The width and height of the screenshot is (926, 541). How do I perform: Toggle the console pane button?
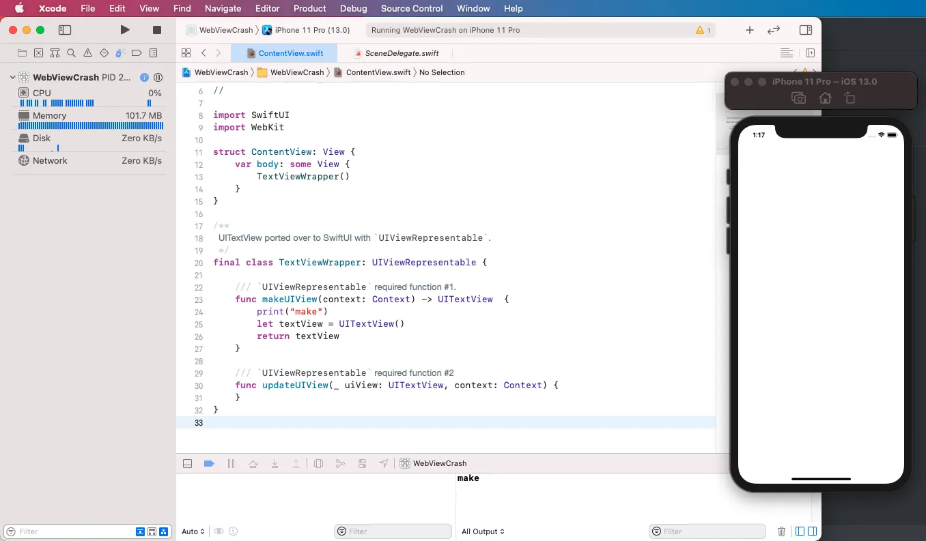tap(812, 531)
